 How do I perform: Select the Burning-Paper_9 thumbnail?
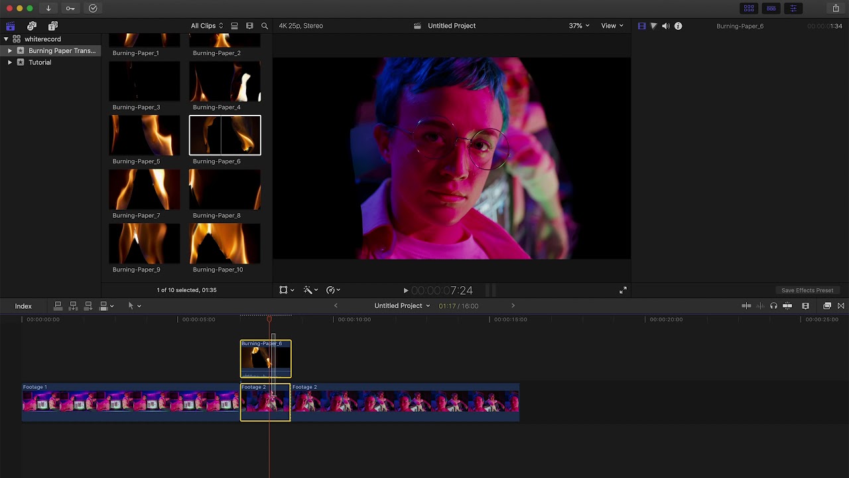[x=145, y=244]
